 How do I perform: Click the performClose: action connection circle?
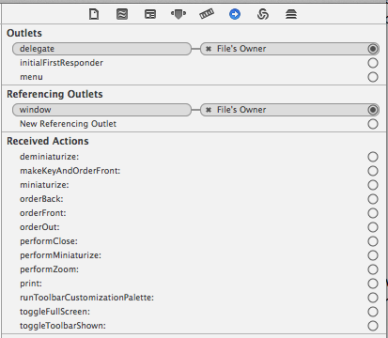pyautogui.click(x=373, y=241)
